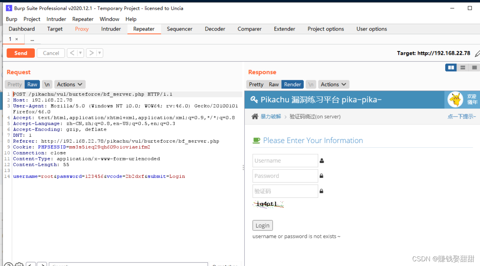Screen dimensions: 480x266
Task: Click the Pikachu avatar in page header
Action: tap(455, 99)
